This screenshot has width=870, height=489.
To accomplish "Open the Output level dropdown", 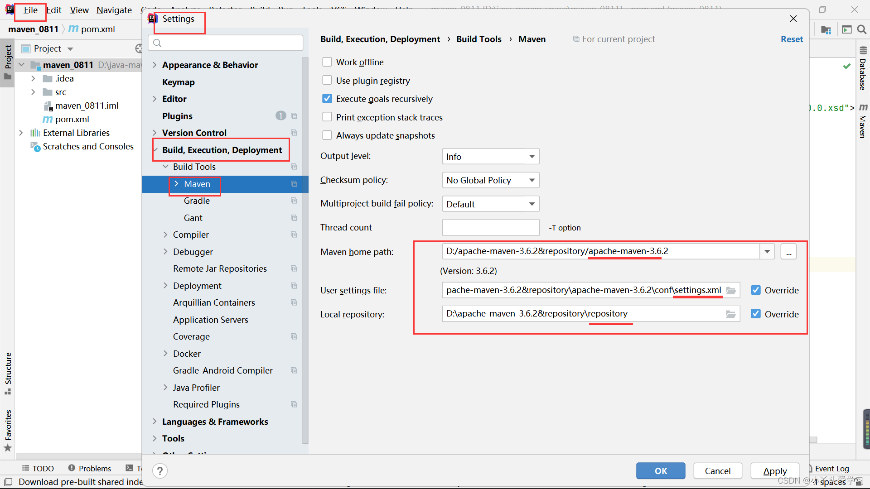I will coord(491,157).
